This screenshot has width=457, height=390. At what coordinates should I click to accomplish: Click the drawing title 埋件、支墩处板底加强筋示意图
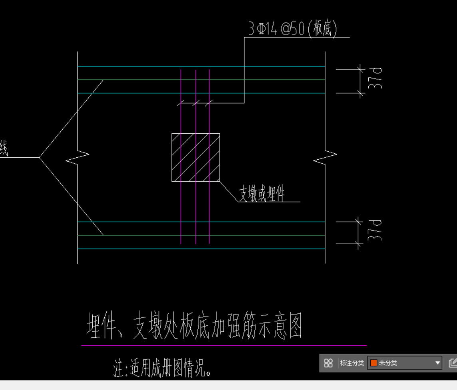pyautogui.click(x=195, y=325)
